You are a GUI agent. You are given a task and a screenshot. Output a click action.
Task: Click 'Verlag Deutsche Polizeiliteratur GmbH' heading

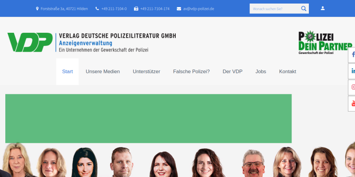pos(117,36)
